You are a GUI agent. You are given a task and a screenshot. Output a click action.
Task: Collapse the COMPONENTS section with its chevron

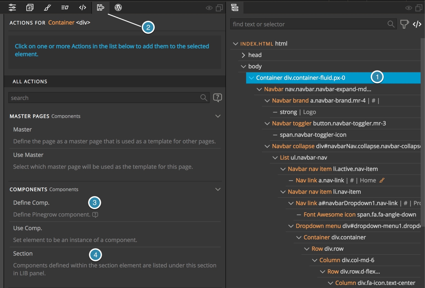[218, 189]
